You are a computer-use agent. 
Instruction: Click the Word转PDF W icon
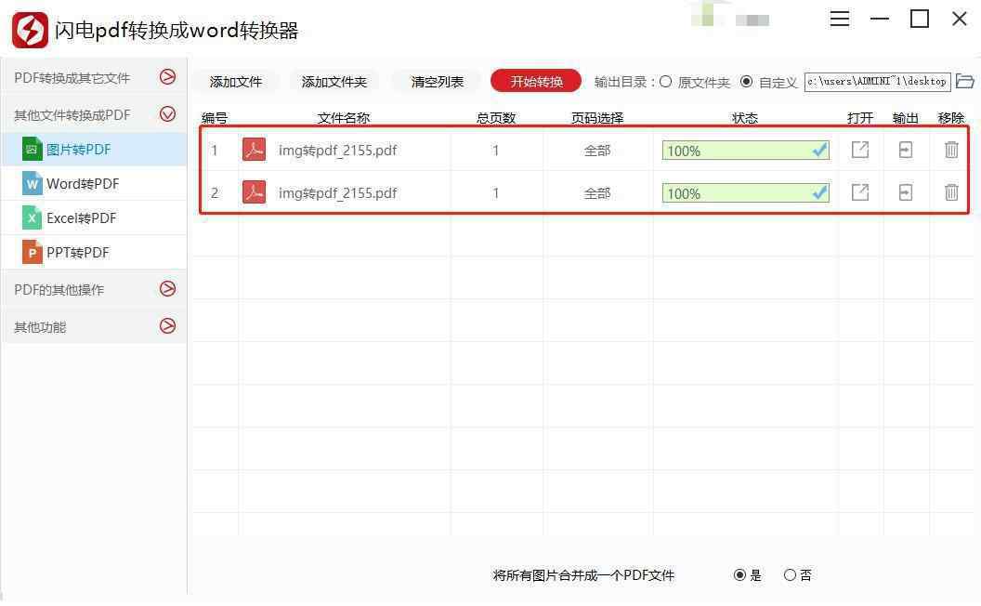point(32,183)
